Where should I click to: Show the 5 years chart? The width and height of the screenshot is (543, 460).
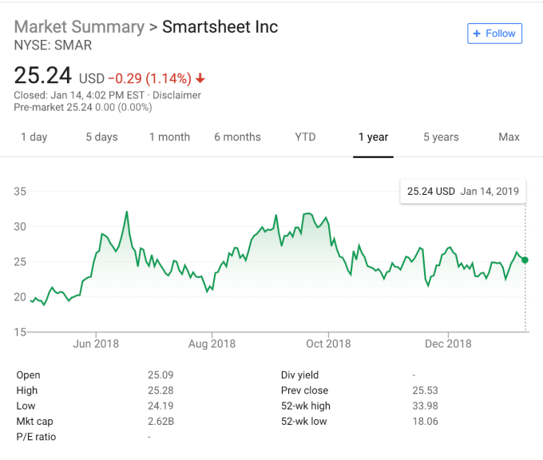441,137
